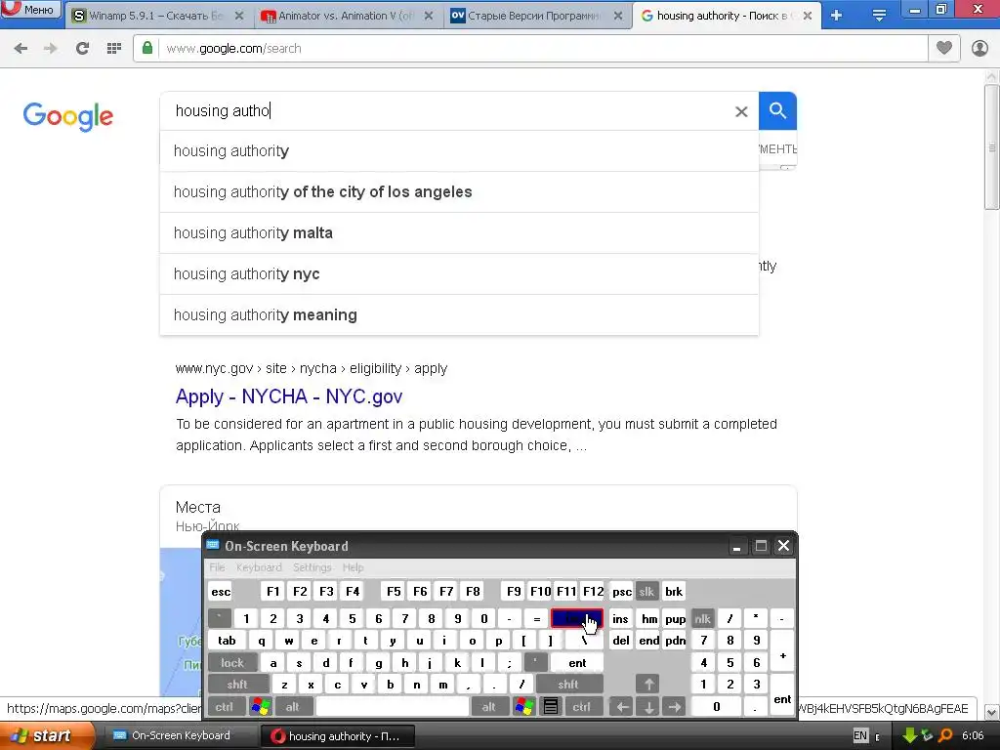Close the Winamp 5.9.1 tab
This screenshot has height=750, width=1000.
click(x=239, y=16)
